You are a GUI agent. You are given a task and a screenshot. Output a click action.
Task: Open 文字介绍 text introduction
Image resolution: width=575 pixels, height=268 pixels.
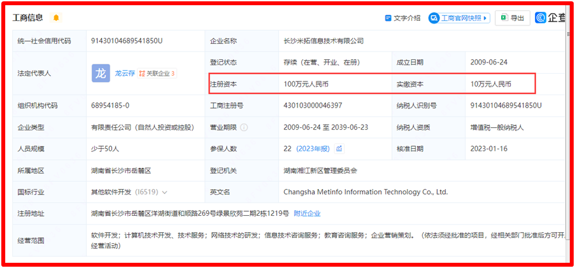coord(402,18)
